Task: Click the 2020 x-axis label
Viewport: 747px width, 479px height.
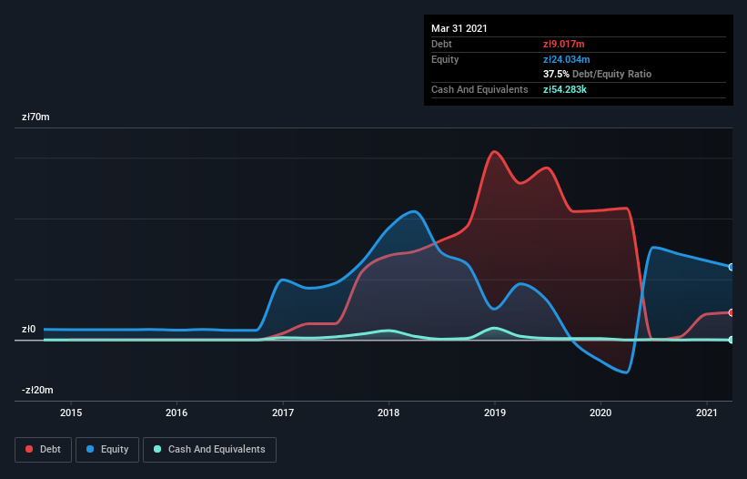Action: 601,413
